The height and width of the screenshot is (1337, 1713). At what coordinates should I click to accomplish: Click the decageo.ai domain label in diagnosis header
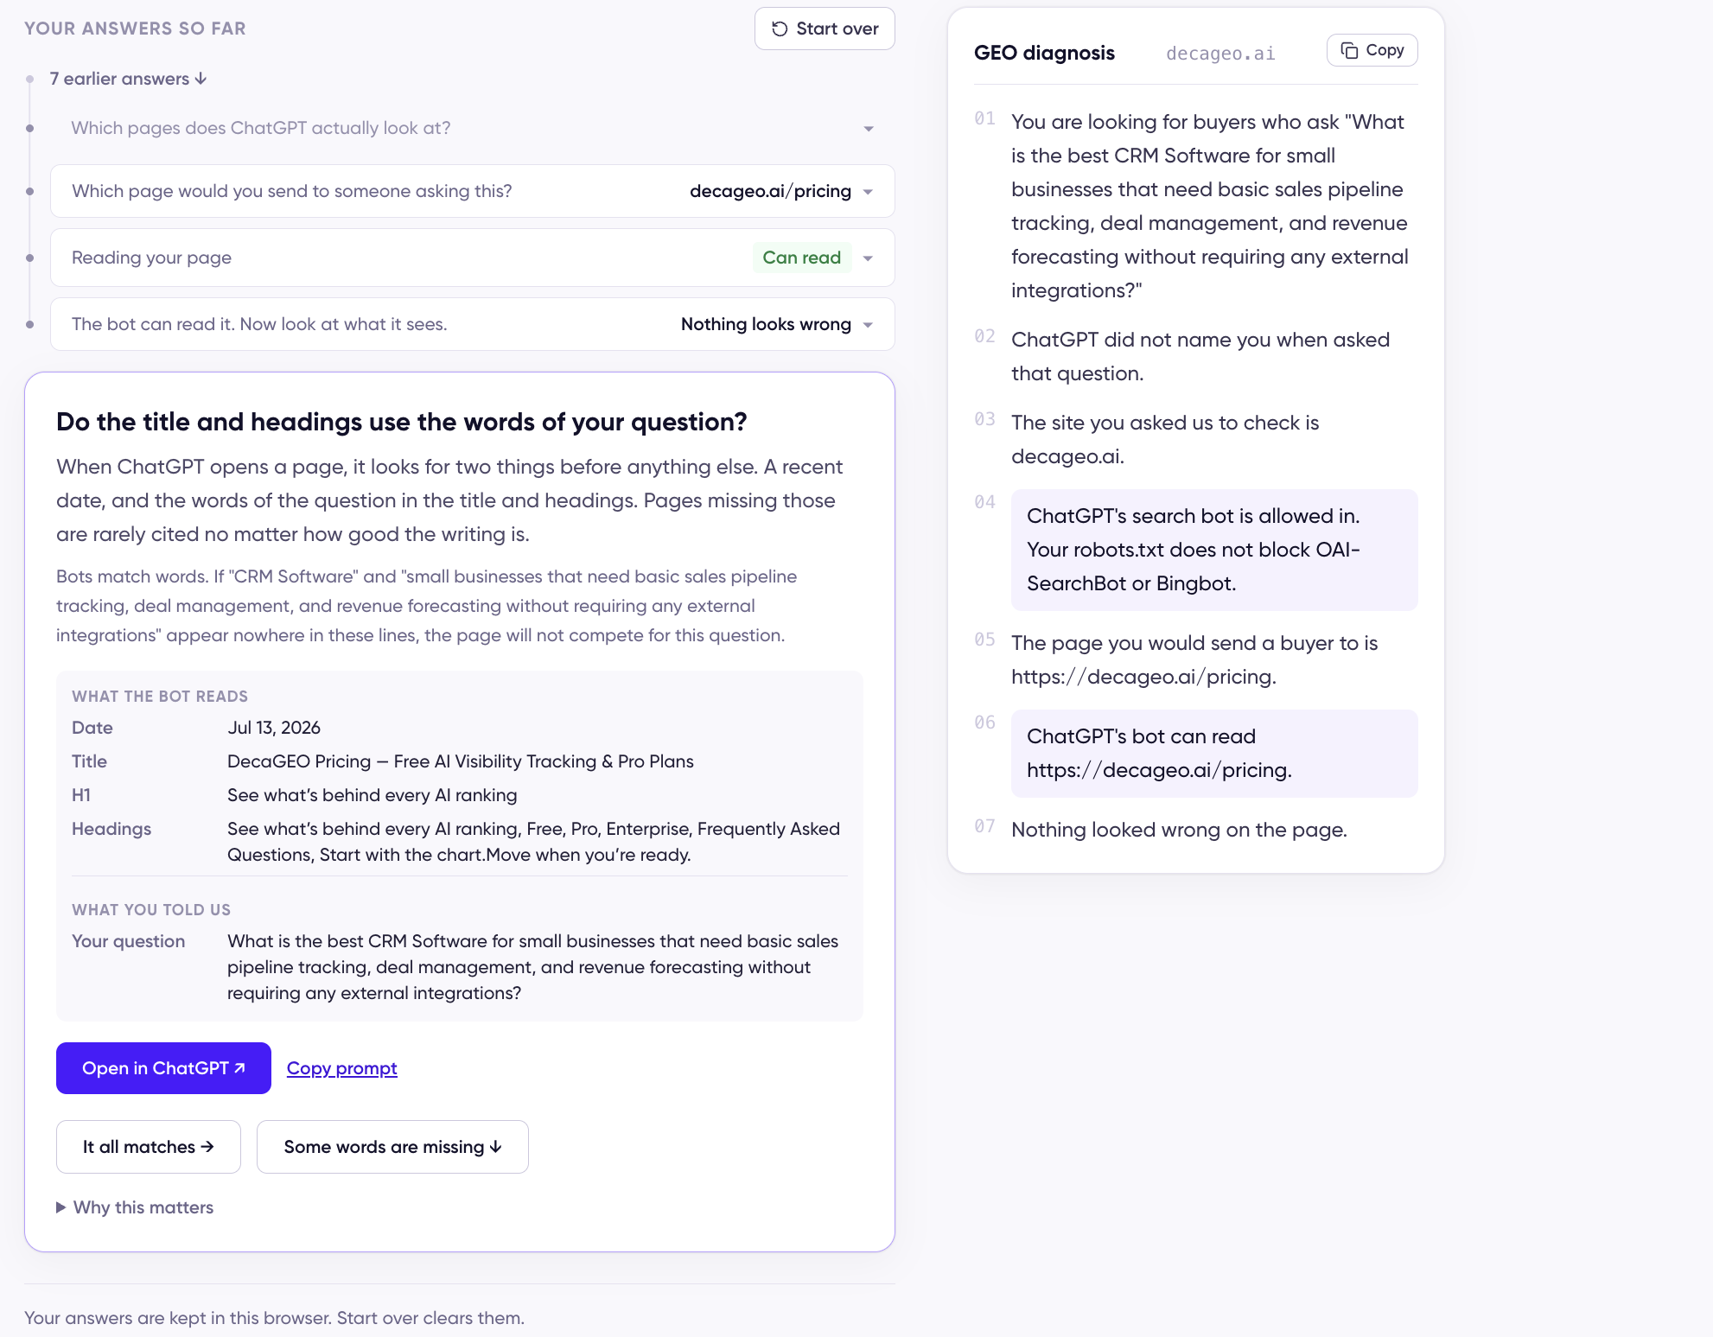(1220, 54)
